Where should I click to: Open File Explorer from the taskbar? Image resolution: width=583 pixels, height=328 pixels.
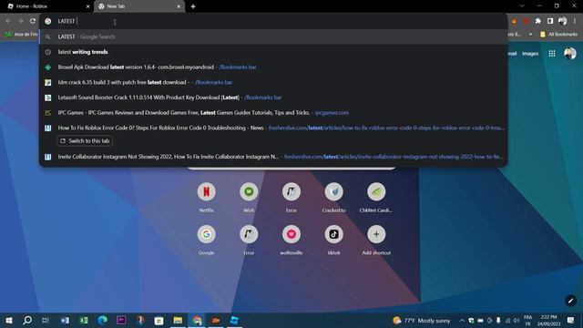click(x=178, y=320)
